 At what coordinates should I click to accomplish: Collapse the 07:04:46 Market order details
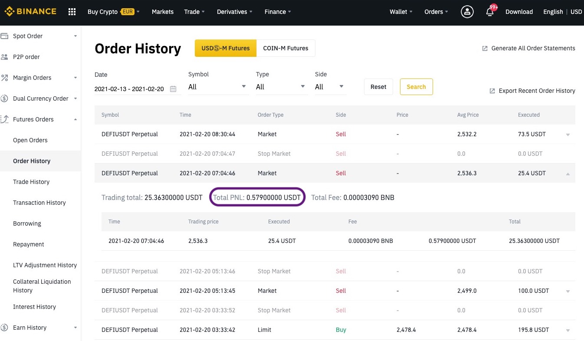[568, 174]
